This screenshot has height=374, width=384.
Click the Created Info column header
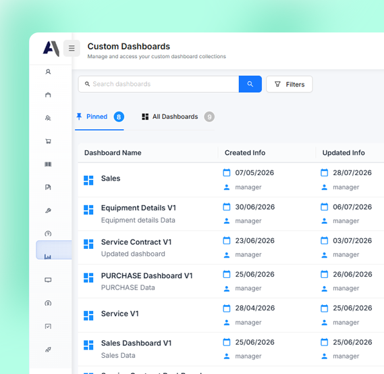point(245,153)
